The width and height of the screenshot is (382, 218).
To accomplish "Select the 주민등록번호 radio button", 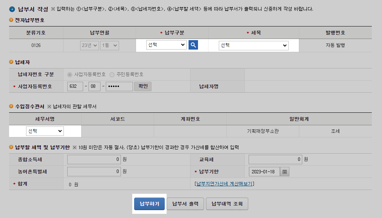I will point(112,75).
